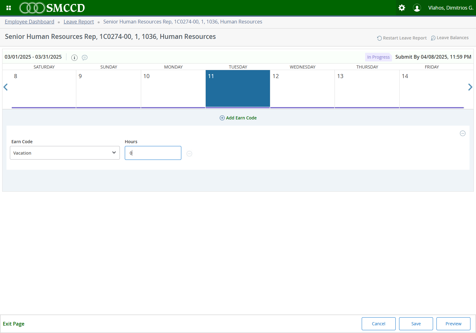This screenshot has height=333, width=476.
Task: Click the Submit By 04/08/2025 deadline text
Action: coord(433,57)
